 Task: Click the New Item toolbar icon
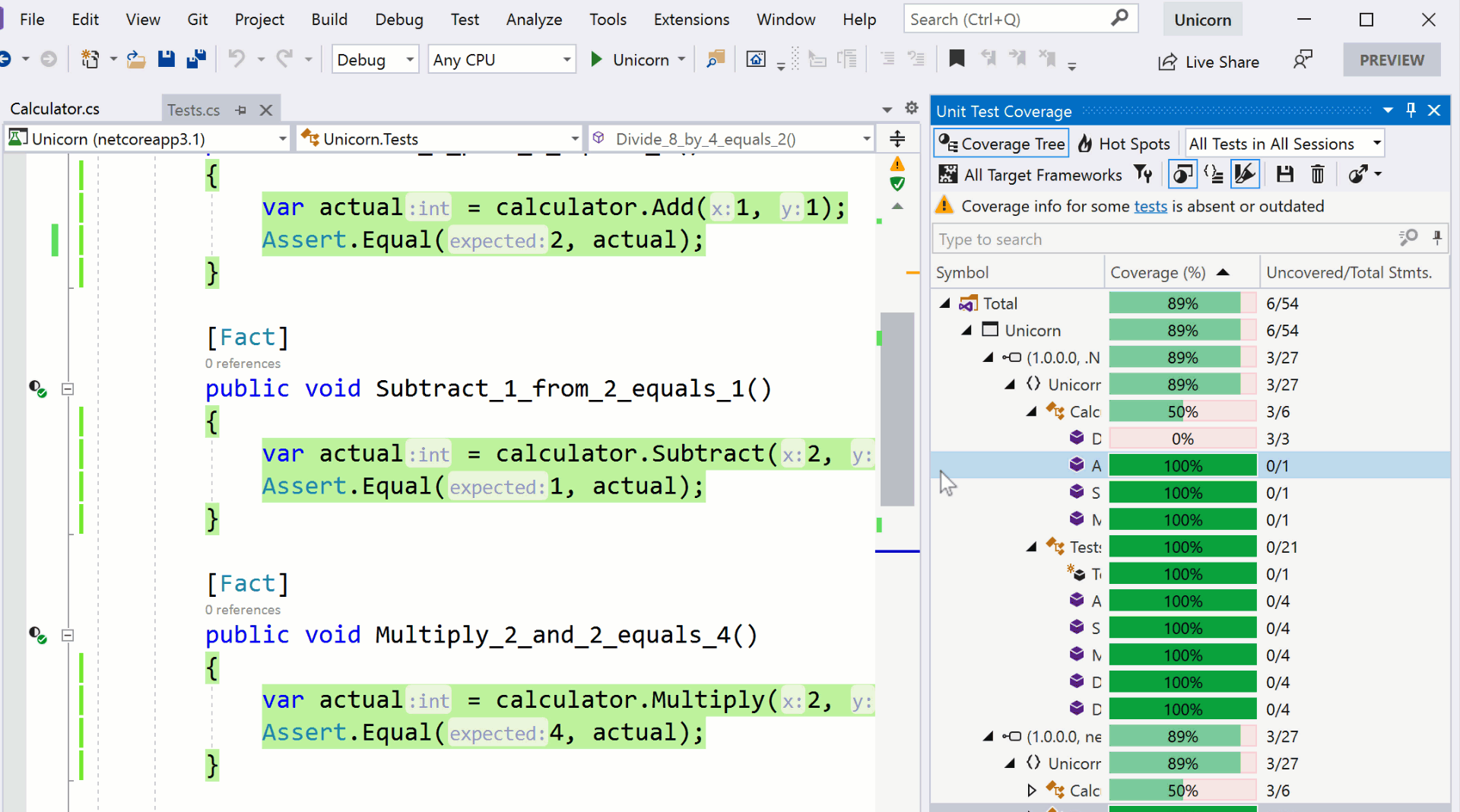(90, 59)
